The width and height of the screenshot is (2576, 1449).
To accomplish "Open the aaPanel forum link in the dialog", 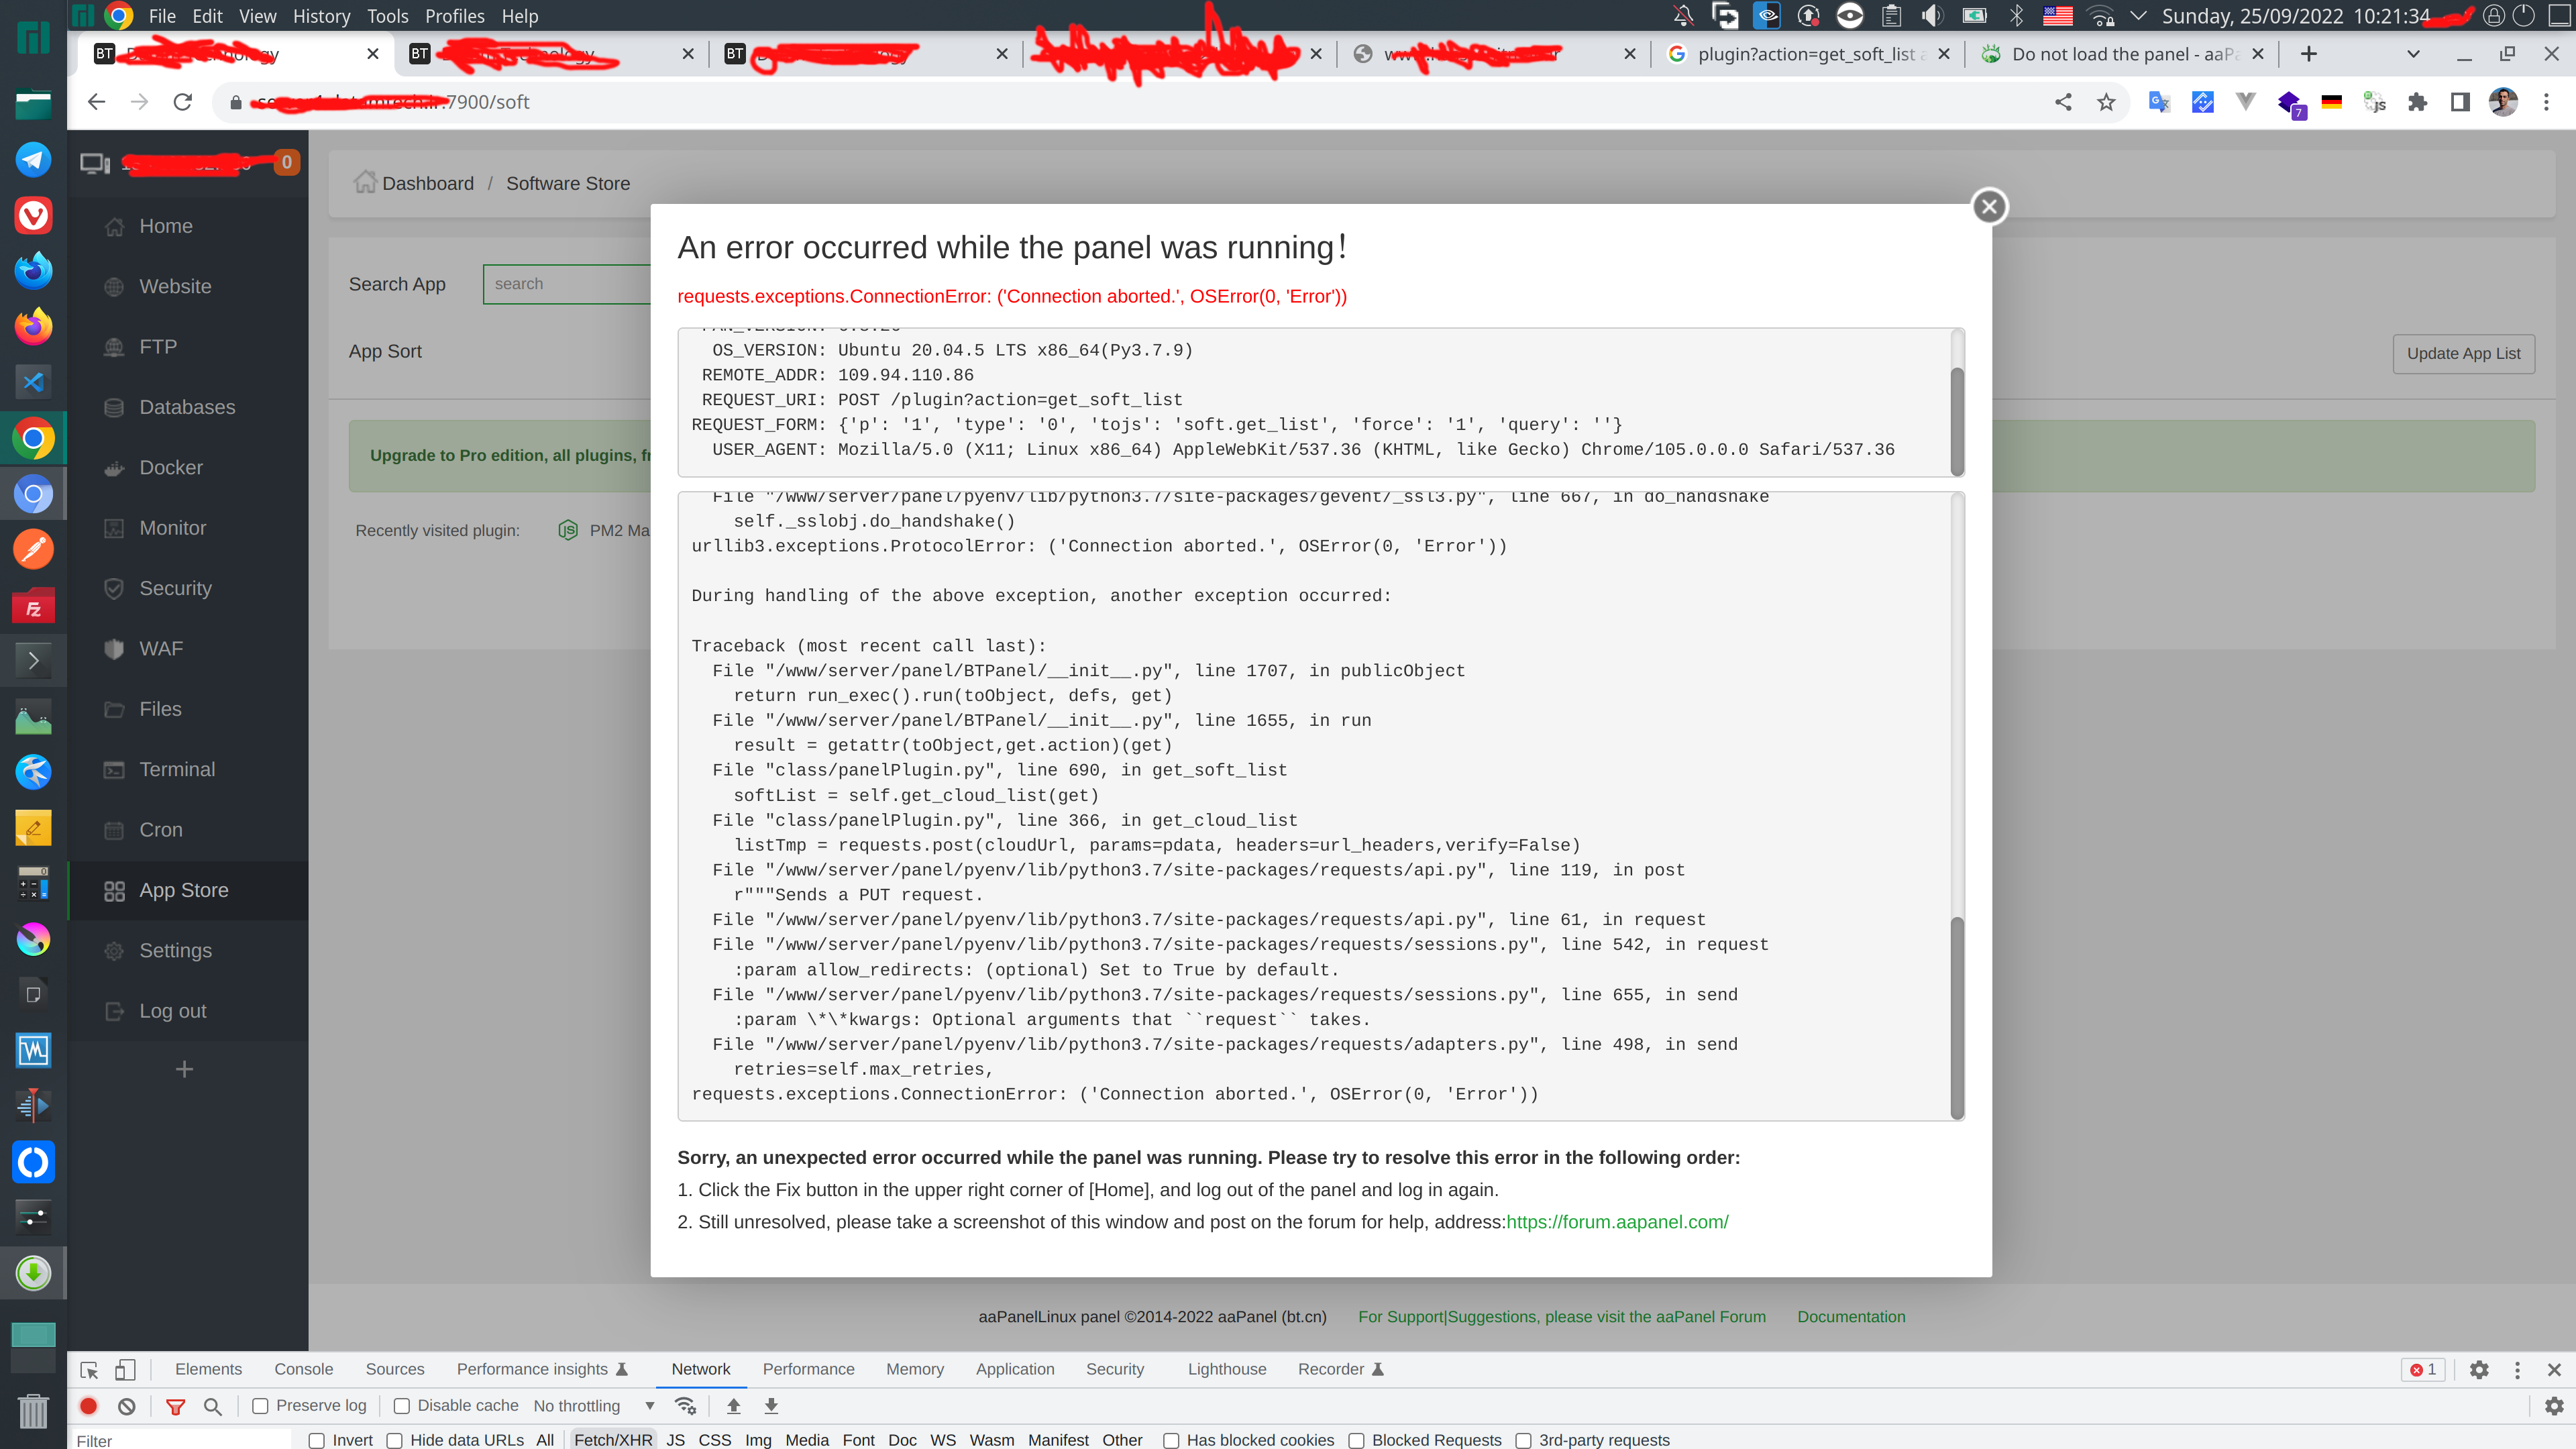I will pos(1617,1222).
